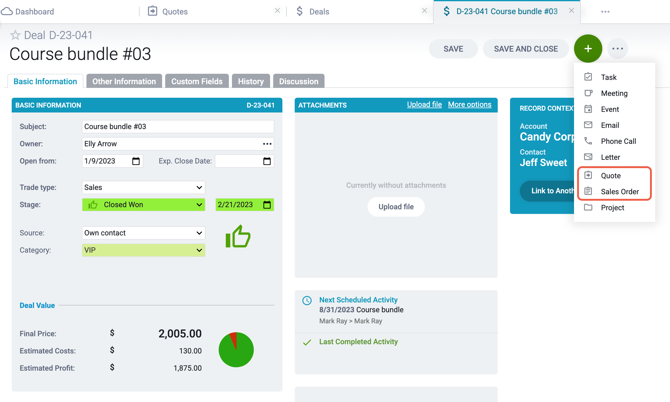Click into the Subject input field
670x402 pixels.
point(178,127)
